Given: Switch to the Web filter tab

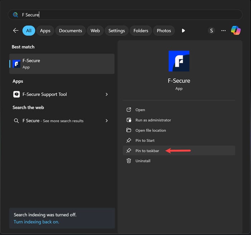Looking at the screenshot, I should click(95, 31).
